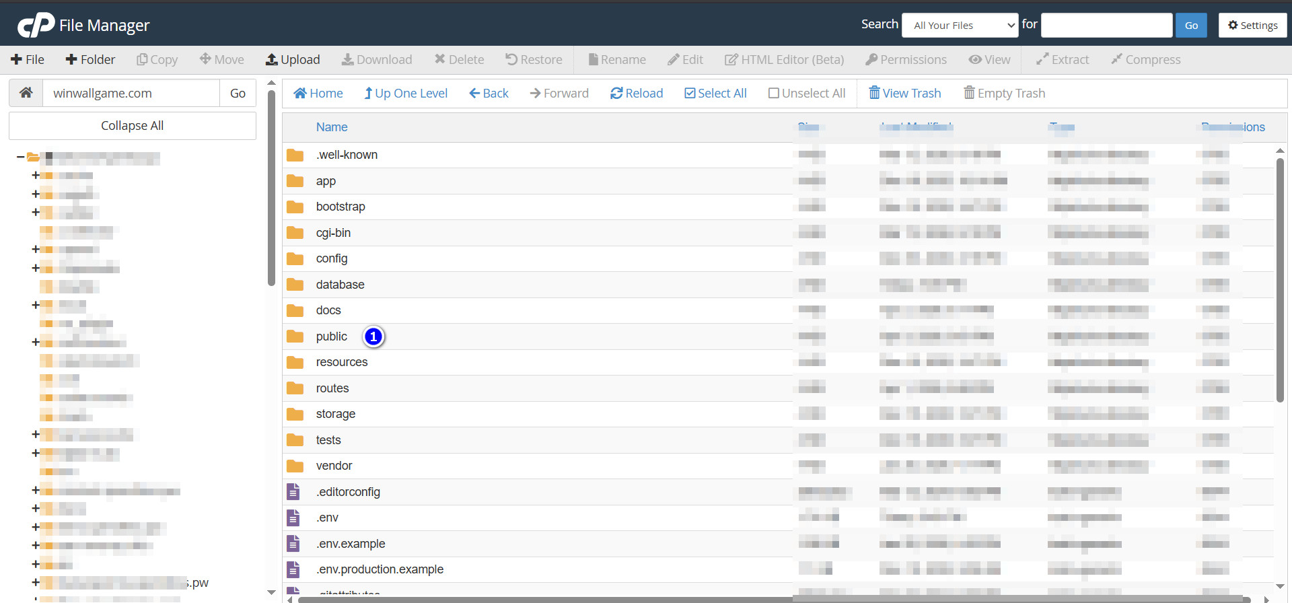
Task: Click the winwallgame.com path field
Action: coord(131,93)
